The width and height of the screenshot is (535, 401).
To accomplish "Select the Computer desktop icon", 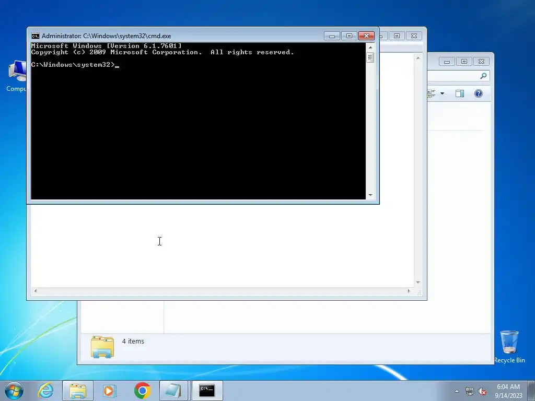I will [16, 76].
